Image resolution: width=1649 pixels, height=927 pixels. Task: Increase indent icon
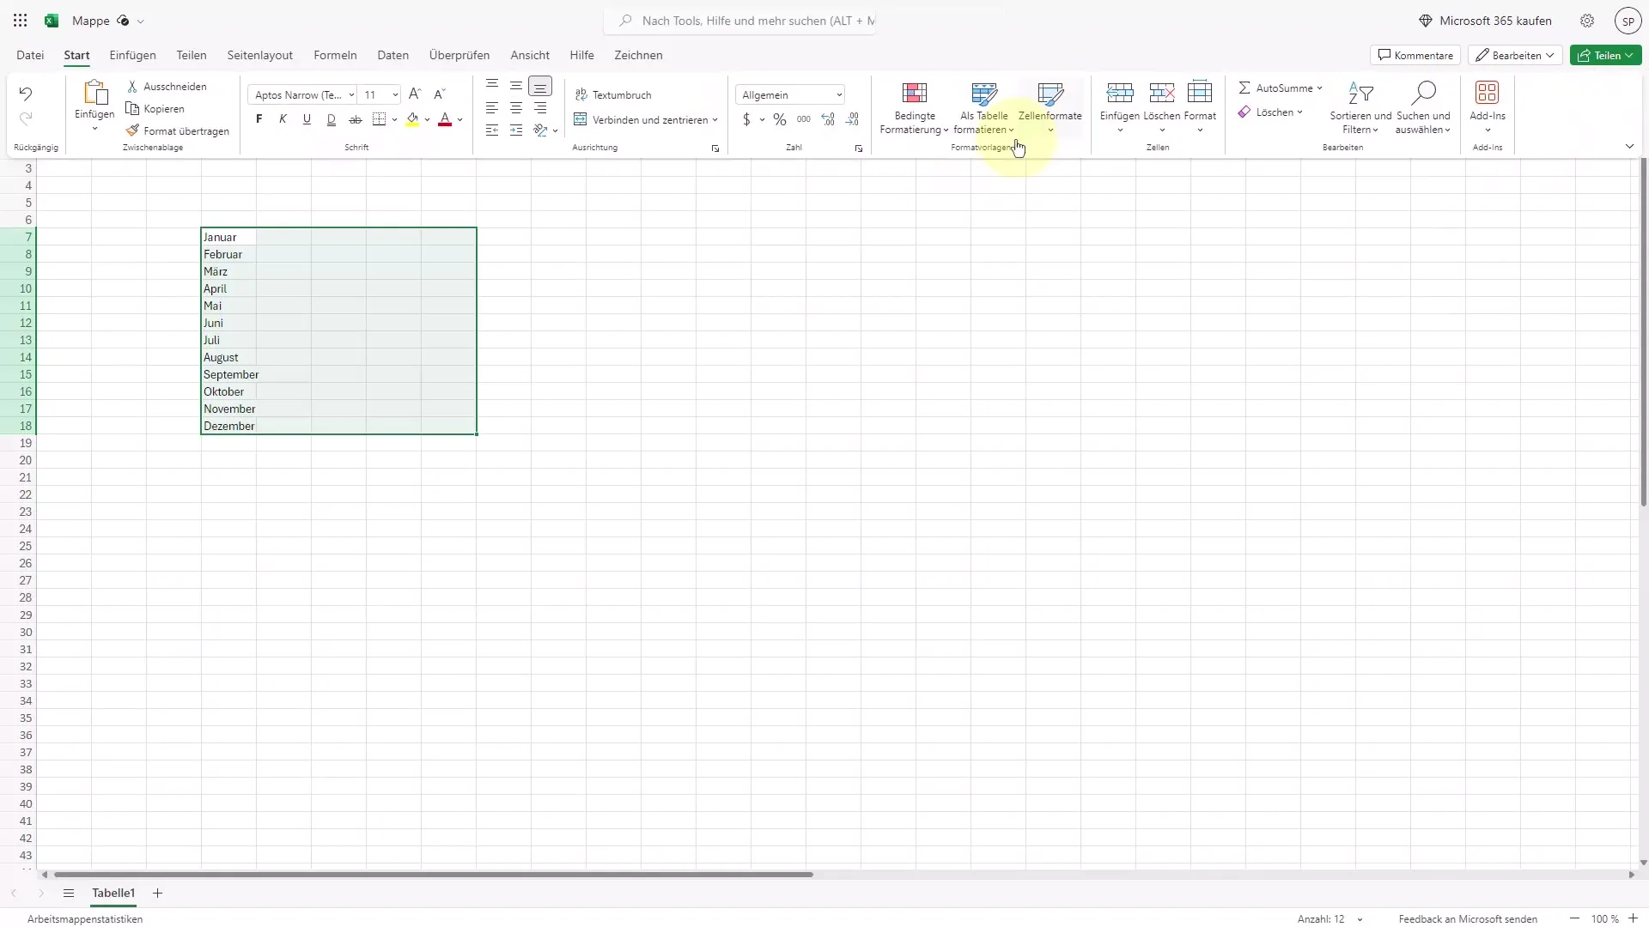pos(516,130)
